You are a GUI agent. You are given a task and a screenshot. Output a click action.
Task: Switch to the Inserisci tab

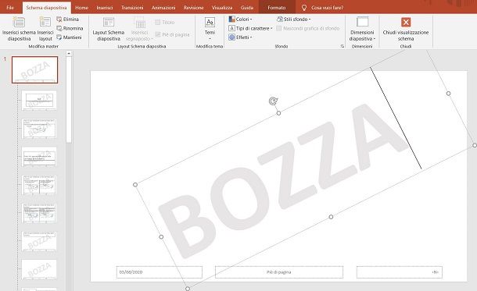pos(105,8)
